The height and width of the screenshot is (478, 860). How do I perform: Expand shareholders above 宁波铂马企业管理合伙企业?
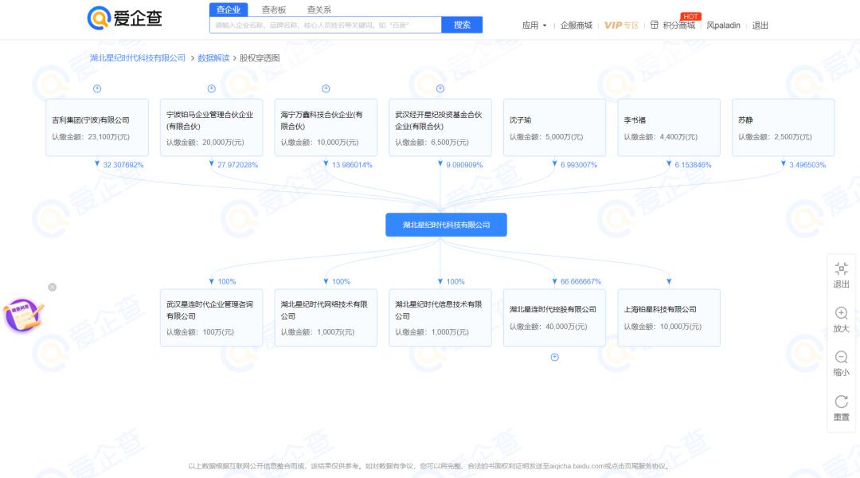pyautogui.click(x=211, y=88)
